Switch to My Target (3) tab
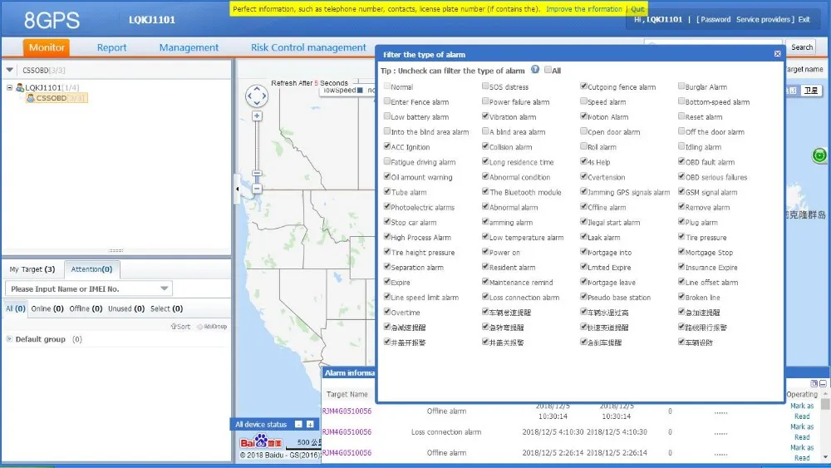This screenshot has width=831, height=468. [32, 269]
